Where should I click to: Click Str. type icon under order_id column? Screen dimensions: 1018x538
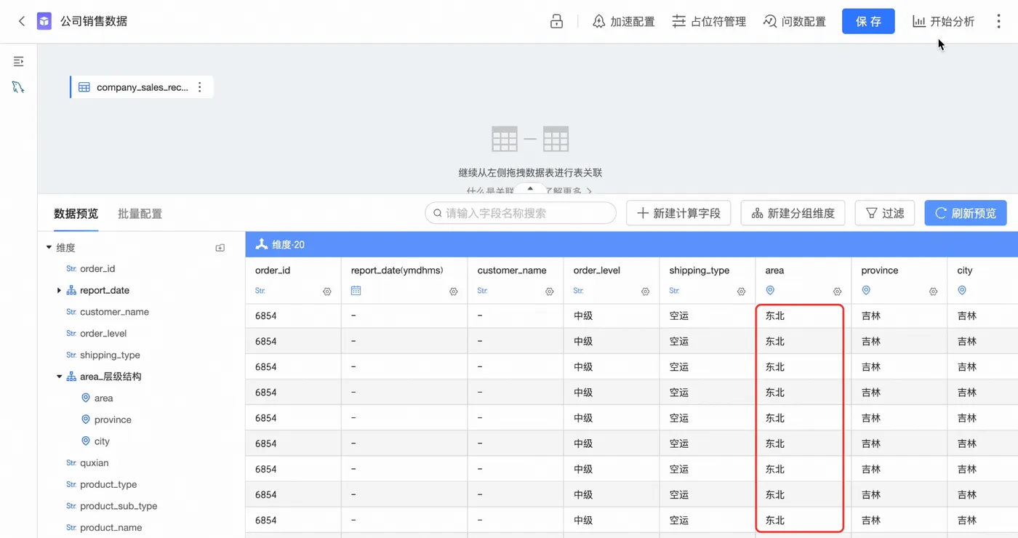pyautogui.click(x=260, y=291)
